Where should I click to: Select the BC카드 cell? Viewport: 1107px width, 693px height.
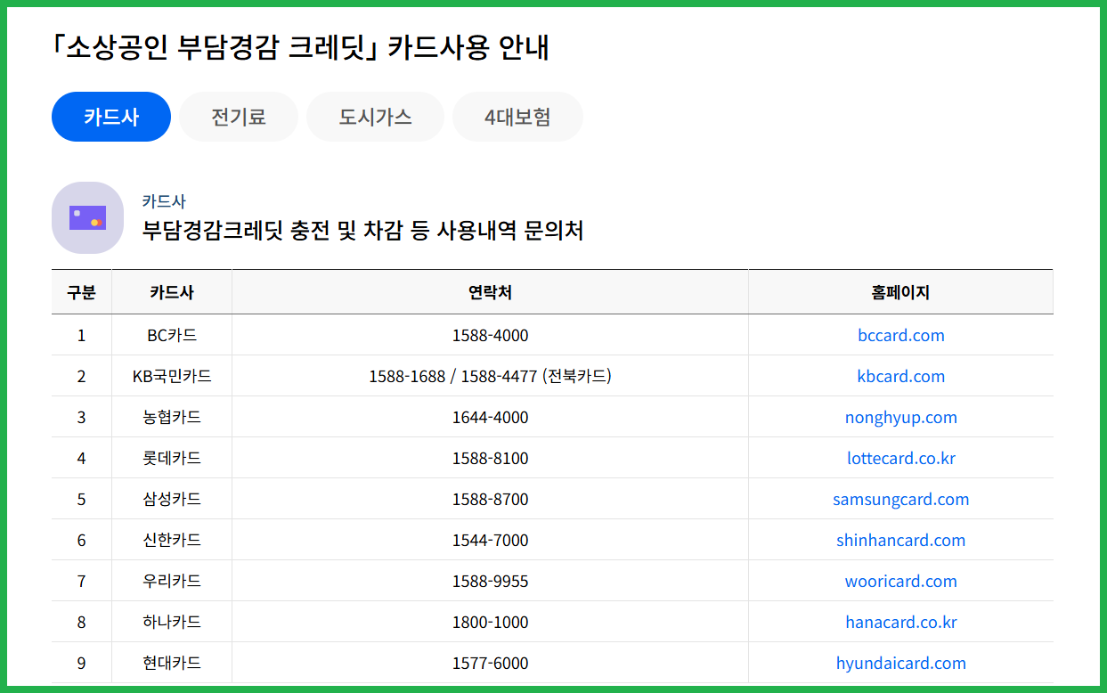172,335
